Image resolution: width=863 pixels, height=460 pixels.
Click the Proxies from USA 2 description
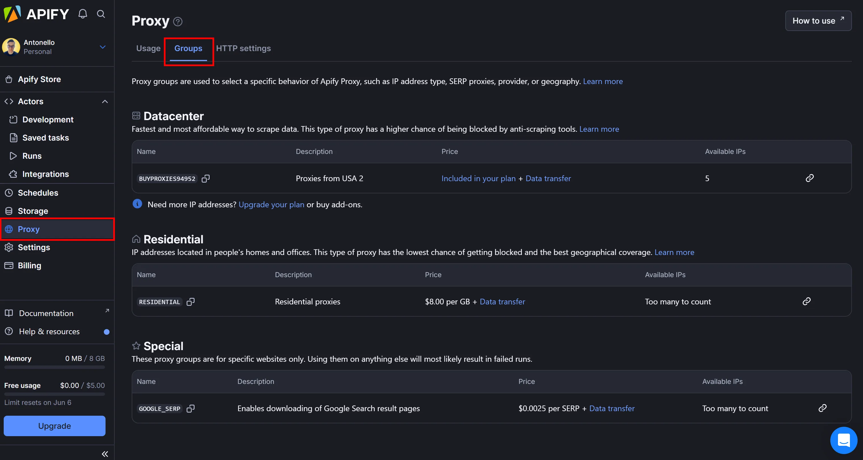[x=329, y=178]
